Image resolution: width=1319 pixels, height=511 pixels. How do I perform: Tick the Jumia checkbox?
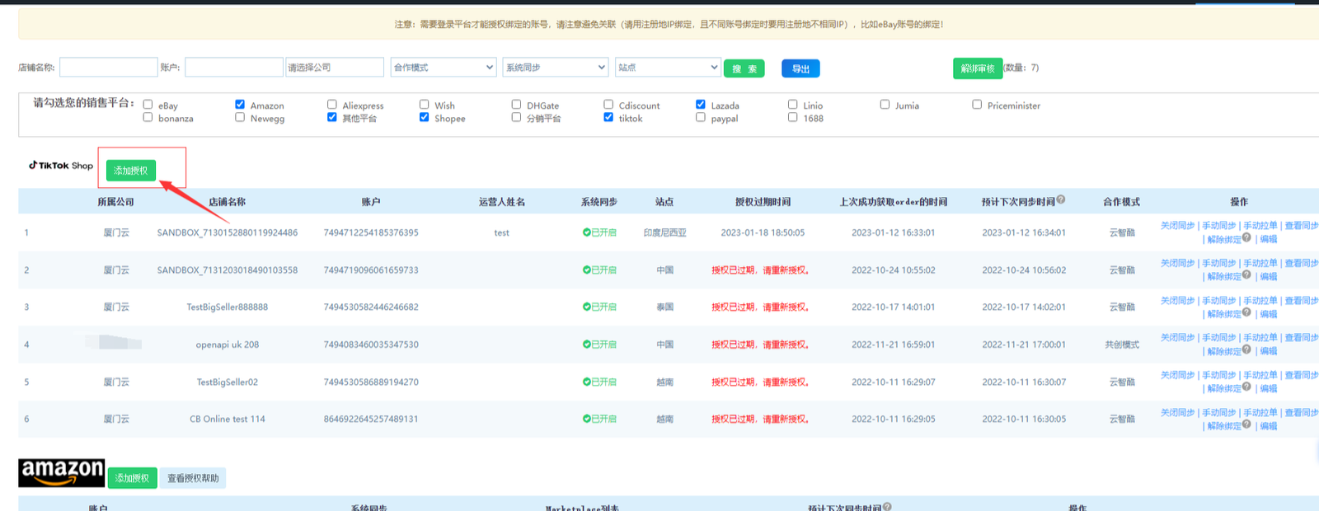tap(885, 105)
